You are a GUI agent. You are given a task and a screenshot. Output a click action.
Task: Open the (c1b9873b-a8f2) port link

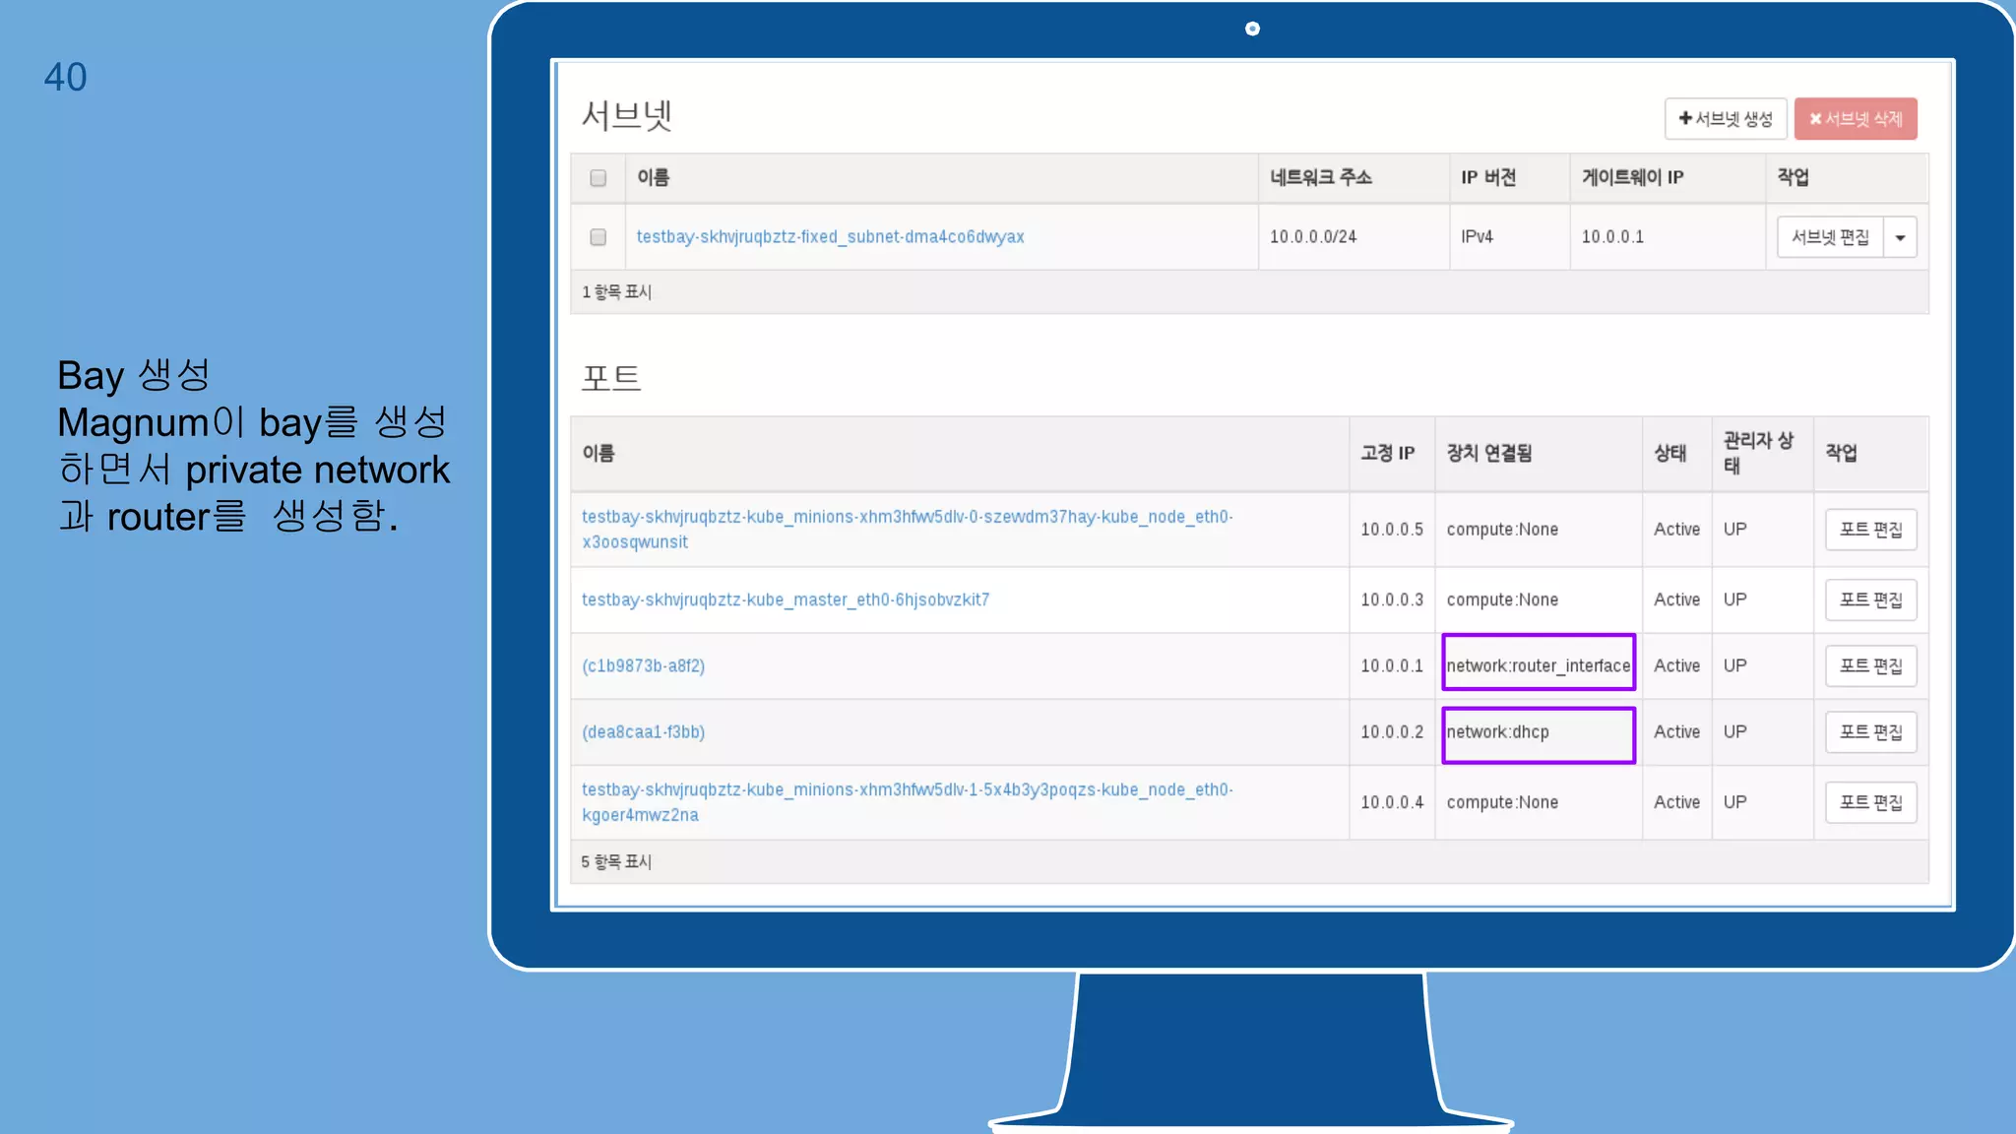tap(643, 666)
